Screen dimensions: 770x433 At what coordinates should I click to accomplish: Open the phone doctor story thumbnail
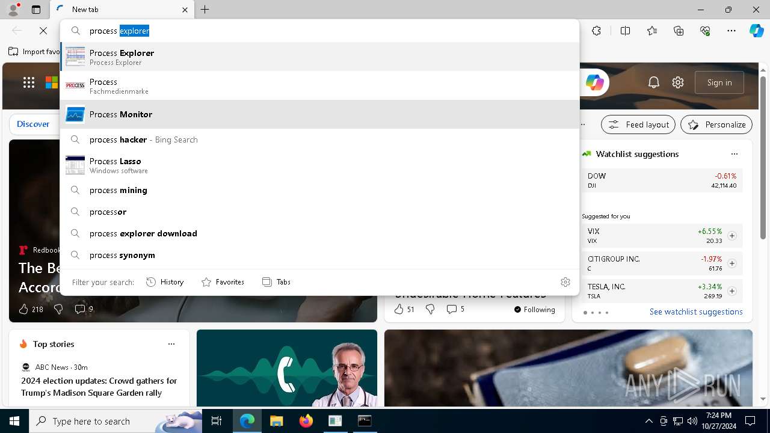tap(287, 368)
